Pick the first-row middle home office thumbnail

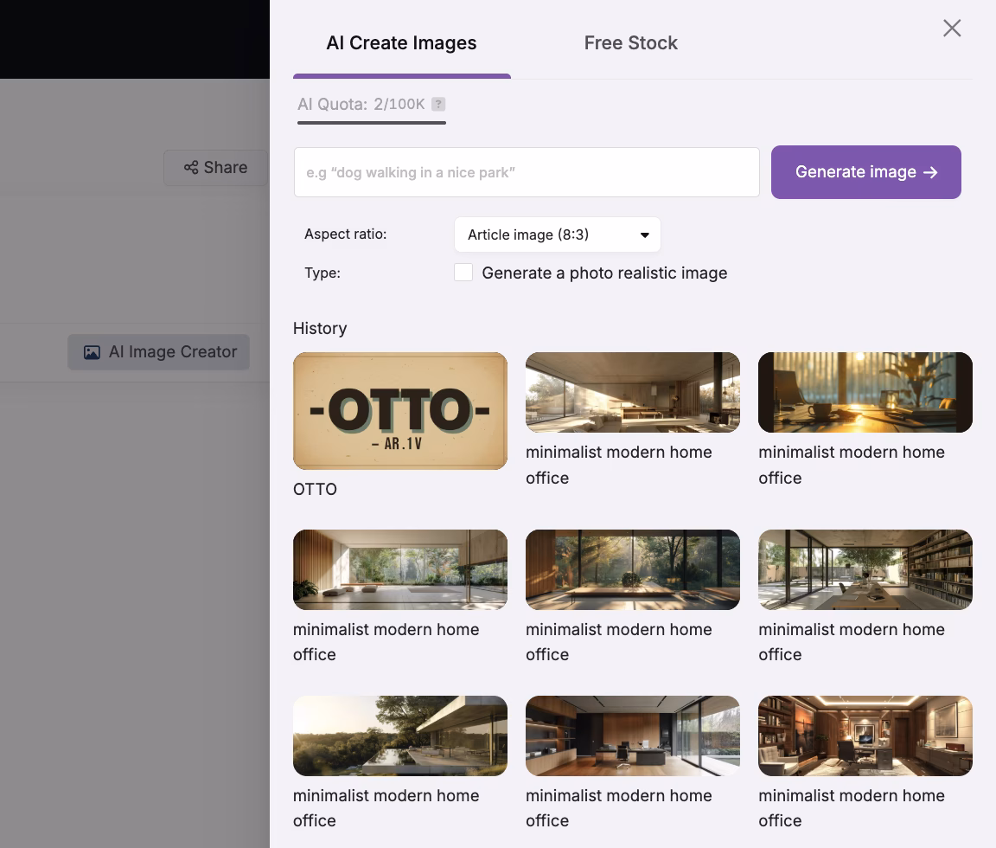[x=633, y=392]
